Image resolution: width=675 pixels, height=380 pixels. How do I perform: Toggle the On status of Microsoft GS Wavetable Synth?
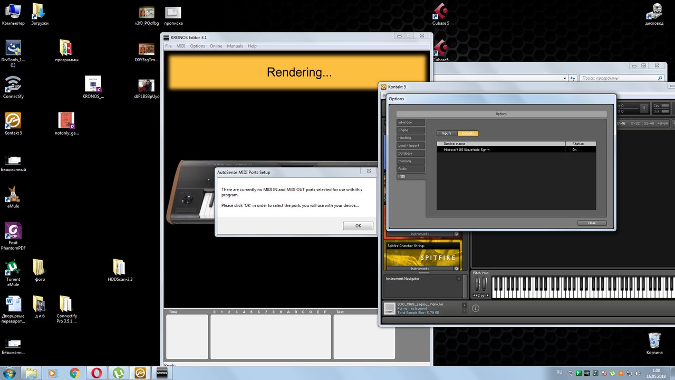pos(574,150)
